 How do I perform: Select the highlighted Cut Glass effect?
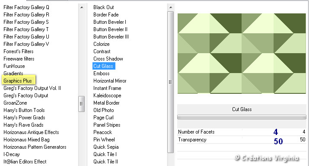[104, 66]
